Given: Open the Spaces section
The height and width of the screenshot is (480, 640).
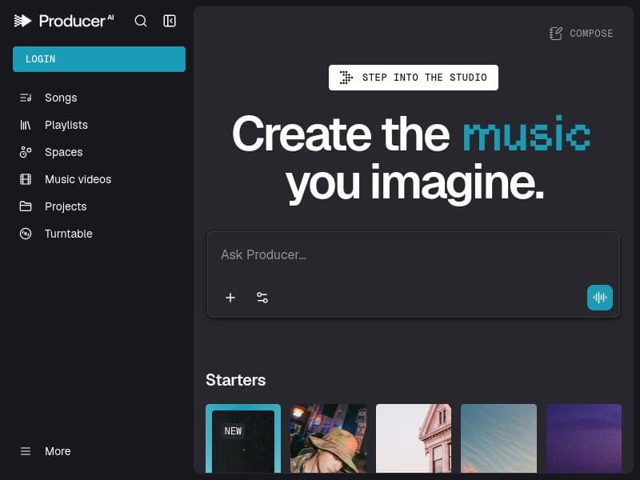Looking at the screenshot, I should pyautogui.click(x=64, y=152).
